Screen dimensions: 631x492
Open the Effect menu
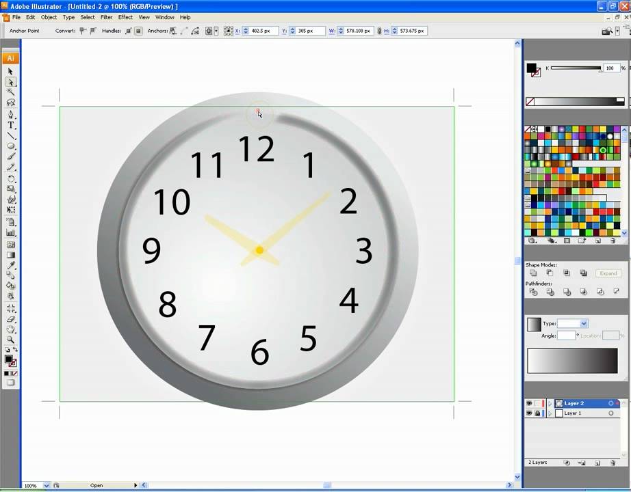pyautogui.click(x=125, y=17)
